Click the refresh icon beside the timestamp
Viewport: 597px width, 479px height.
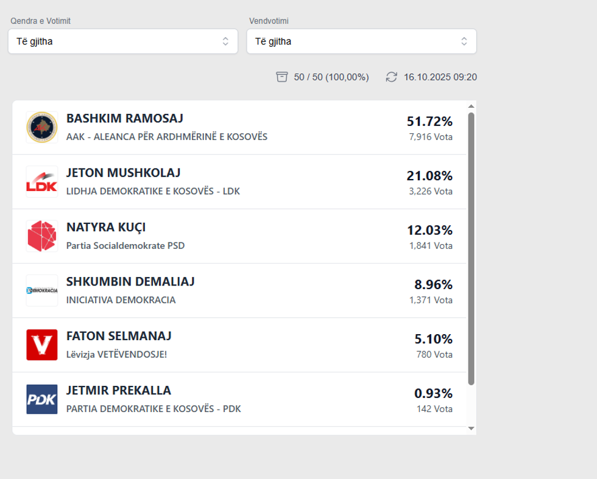391,77
